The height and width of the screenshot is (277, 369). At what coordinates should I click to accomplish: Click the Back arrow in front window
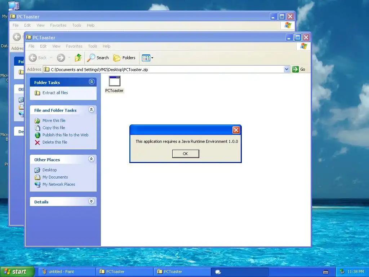33,58
